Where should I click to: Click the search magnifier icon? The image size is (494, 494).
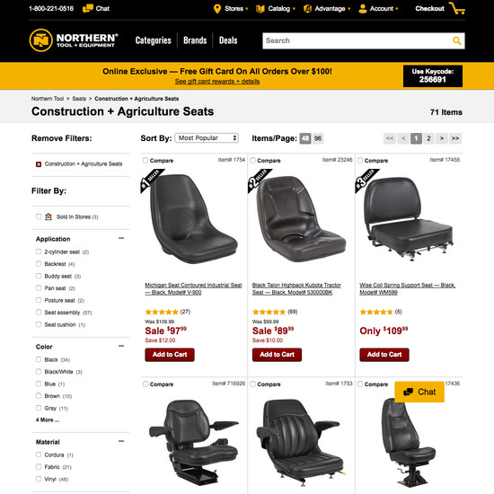tap(457, 40)
